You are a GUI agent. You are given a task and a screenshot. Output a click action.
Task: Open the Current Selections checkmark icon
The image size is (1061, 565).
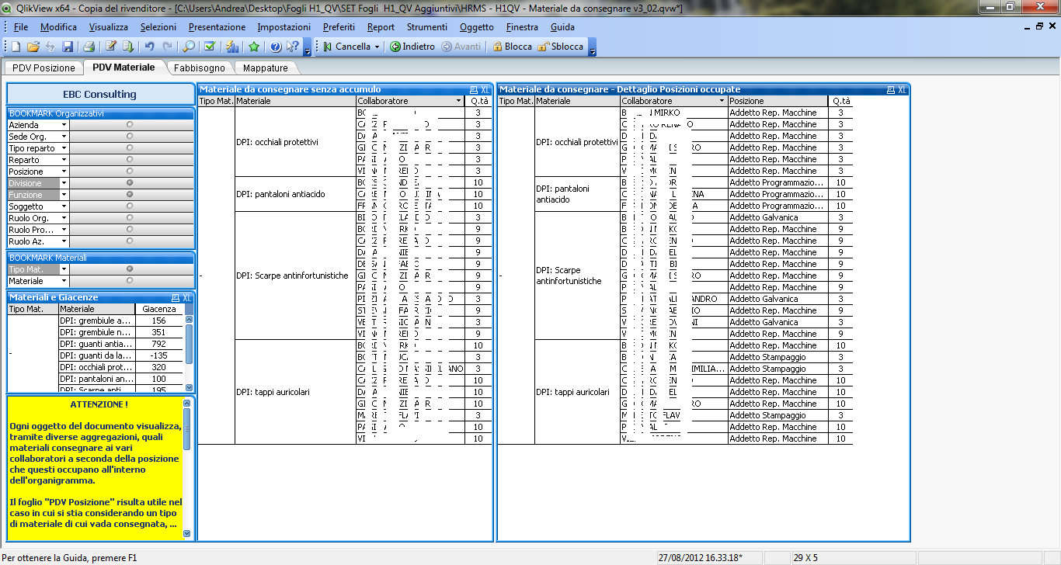210,47
